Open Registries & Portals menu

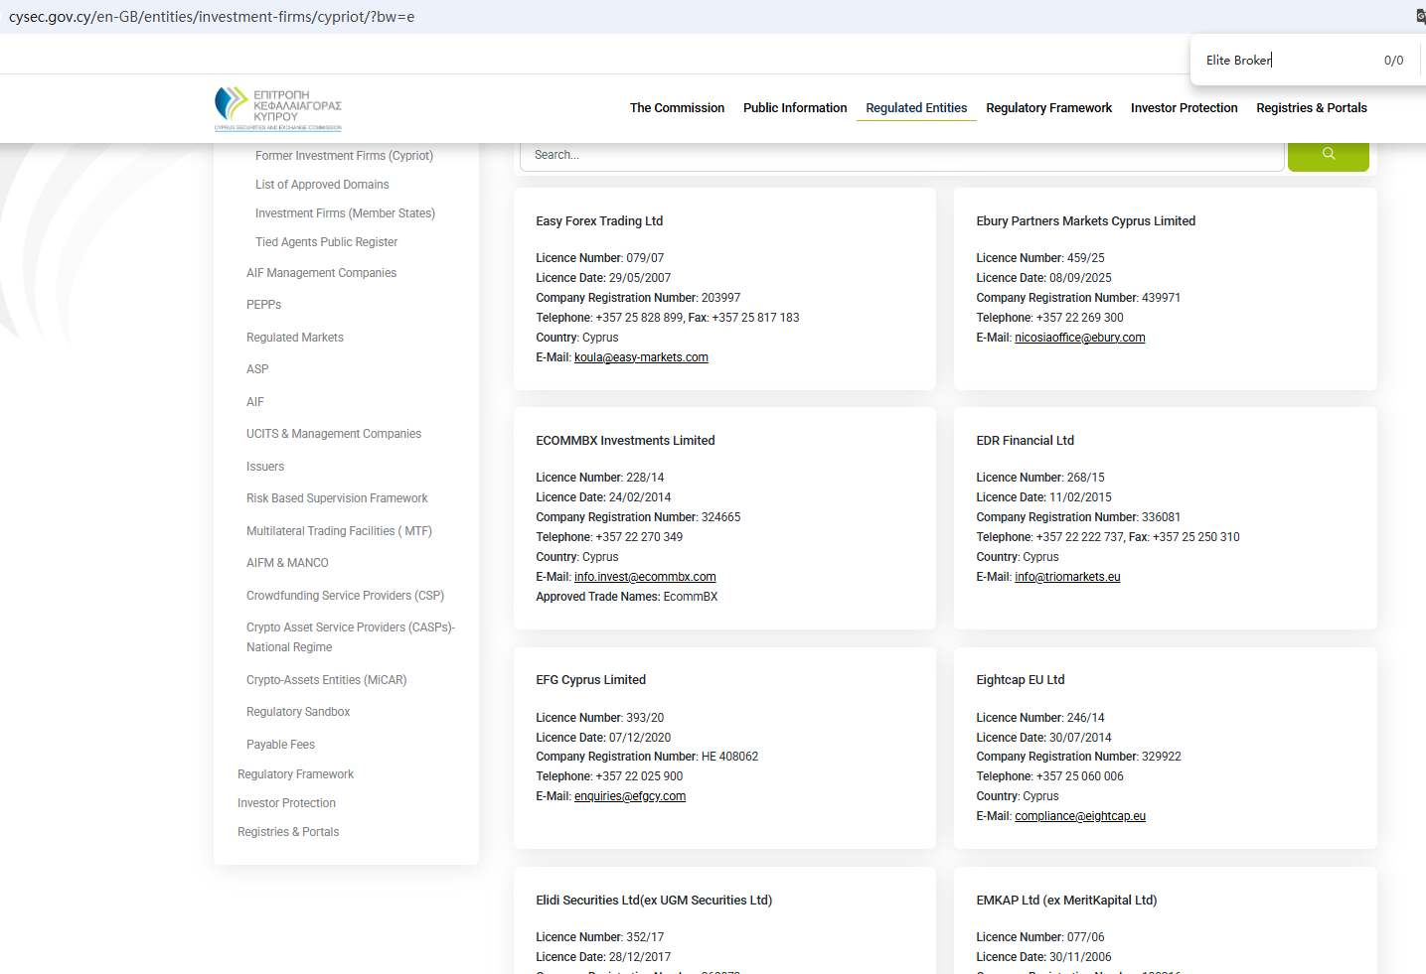tap(1311, 108)
